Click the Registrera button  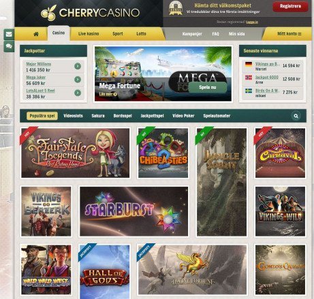tap(290, 6)
